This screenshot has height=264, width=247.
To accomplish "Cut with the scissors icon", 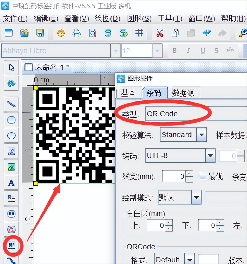I will (160, 33).
